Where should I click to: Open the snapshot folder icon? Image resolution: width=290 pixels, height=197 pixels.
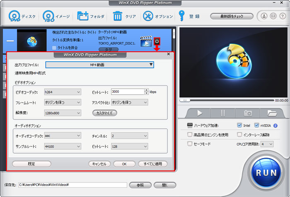click(x=272, y=113)
